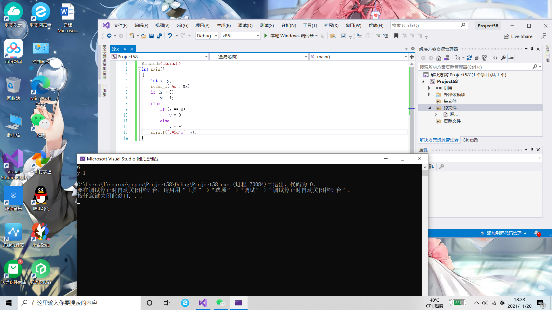Toggle pin on the 源.c editor tab

pyautogui.click(x=125, y=49)
